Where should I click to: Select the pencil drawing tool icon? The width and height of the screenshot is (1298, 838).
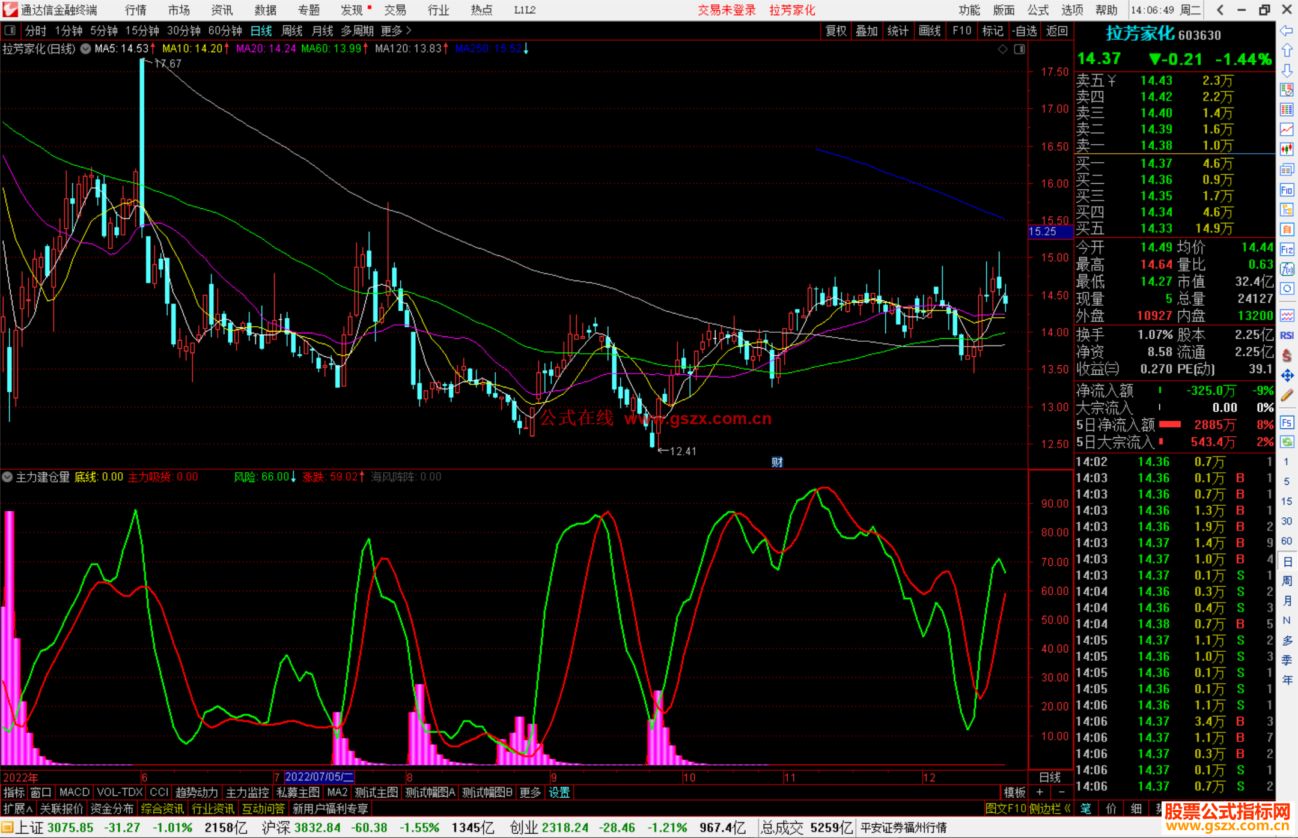[x=1287, y=395]
